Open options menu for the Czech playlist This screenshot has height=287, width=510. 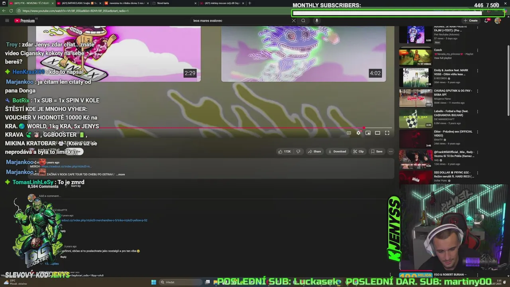click(x=477, y=50)
